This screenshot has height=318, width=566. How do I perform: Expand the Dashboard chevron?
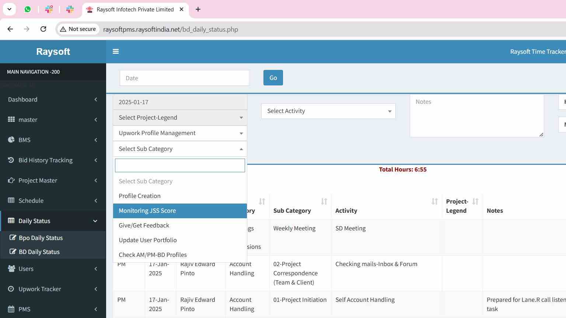point(96,99)
